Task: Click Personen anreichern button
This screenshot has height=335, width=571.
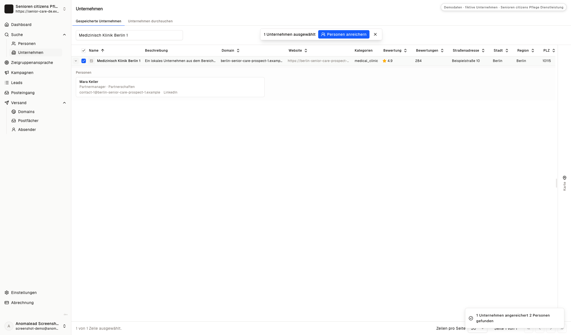Action: [x=344, y=34]
